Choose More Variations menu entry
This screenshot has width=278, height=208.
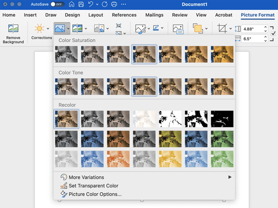click(144, 177)
